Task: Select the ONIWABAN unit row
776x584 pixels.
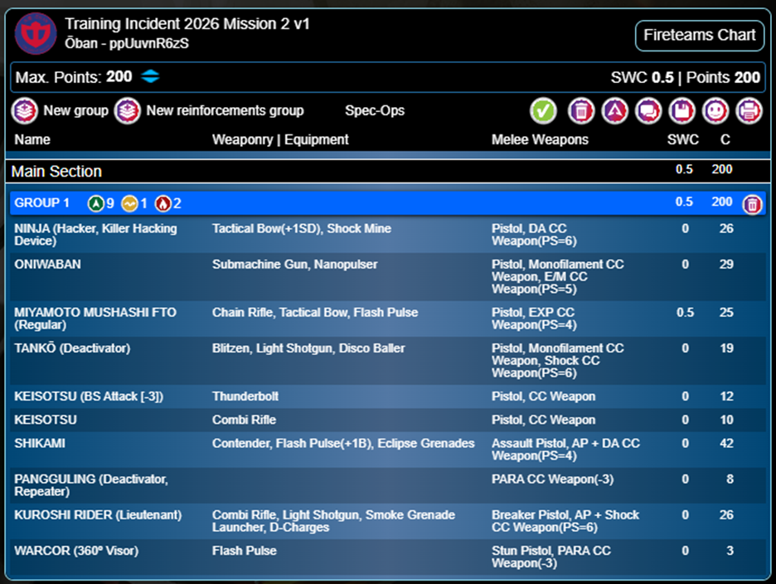Action: 387,277
